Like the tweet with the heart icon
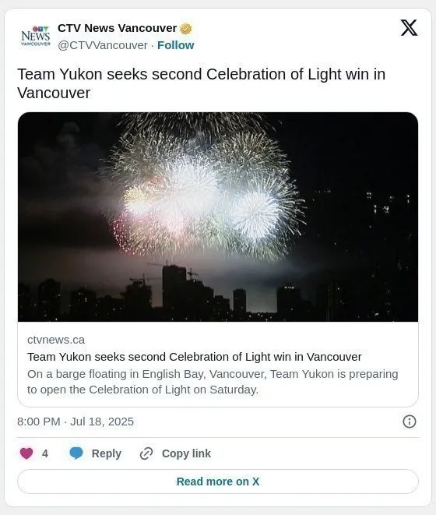Screen dimensions: 436x515 click(x=26, y=453)
